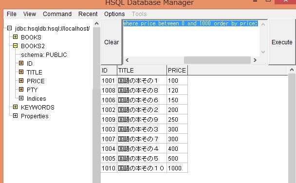
Task: Open the Options menu
Action: click(x=114, y=14)
